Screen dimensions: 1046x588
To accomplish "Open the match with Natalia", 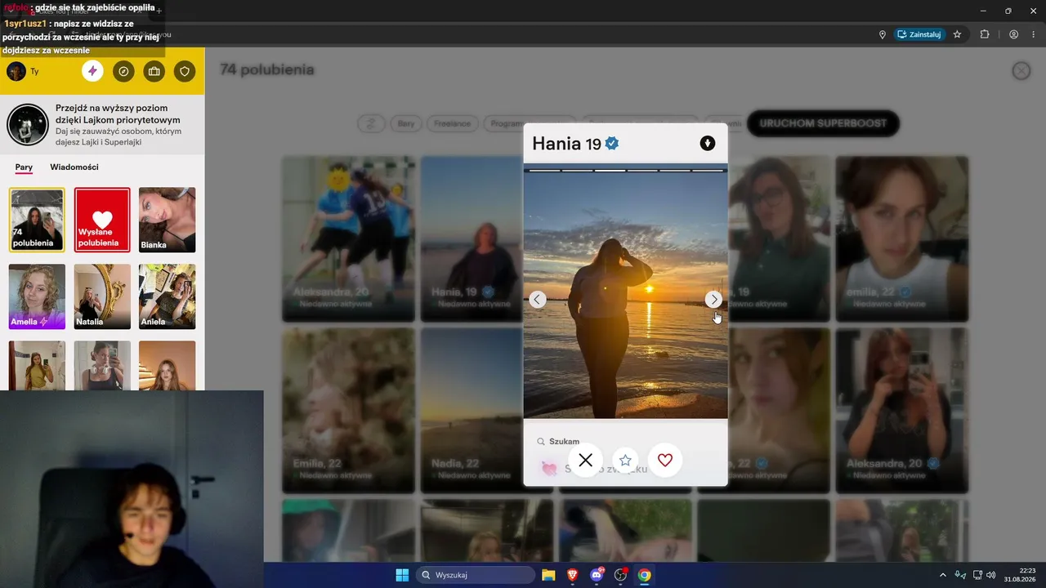I will (x=102, y=296).
